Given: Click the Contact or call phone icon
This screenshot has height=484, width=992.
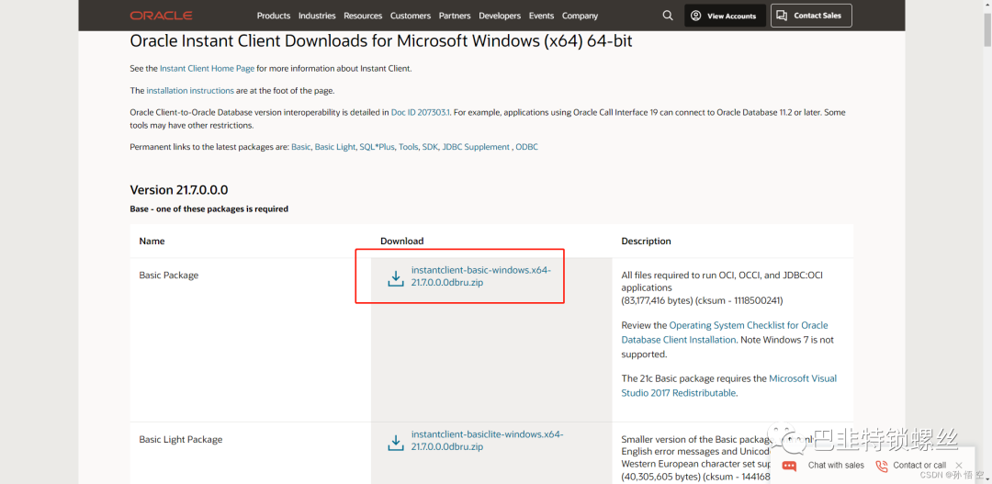Looking at the screenshot, I should tap(882, 466).
